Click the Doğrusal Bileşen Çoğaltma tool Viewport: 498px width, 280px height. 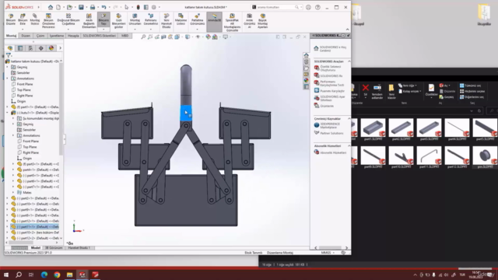(68, 20)
